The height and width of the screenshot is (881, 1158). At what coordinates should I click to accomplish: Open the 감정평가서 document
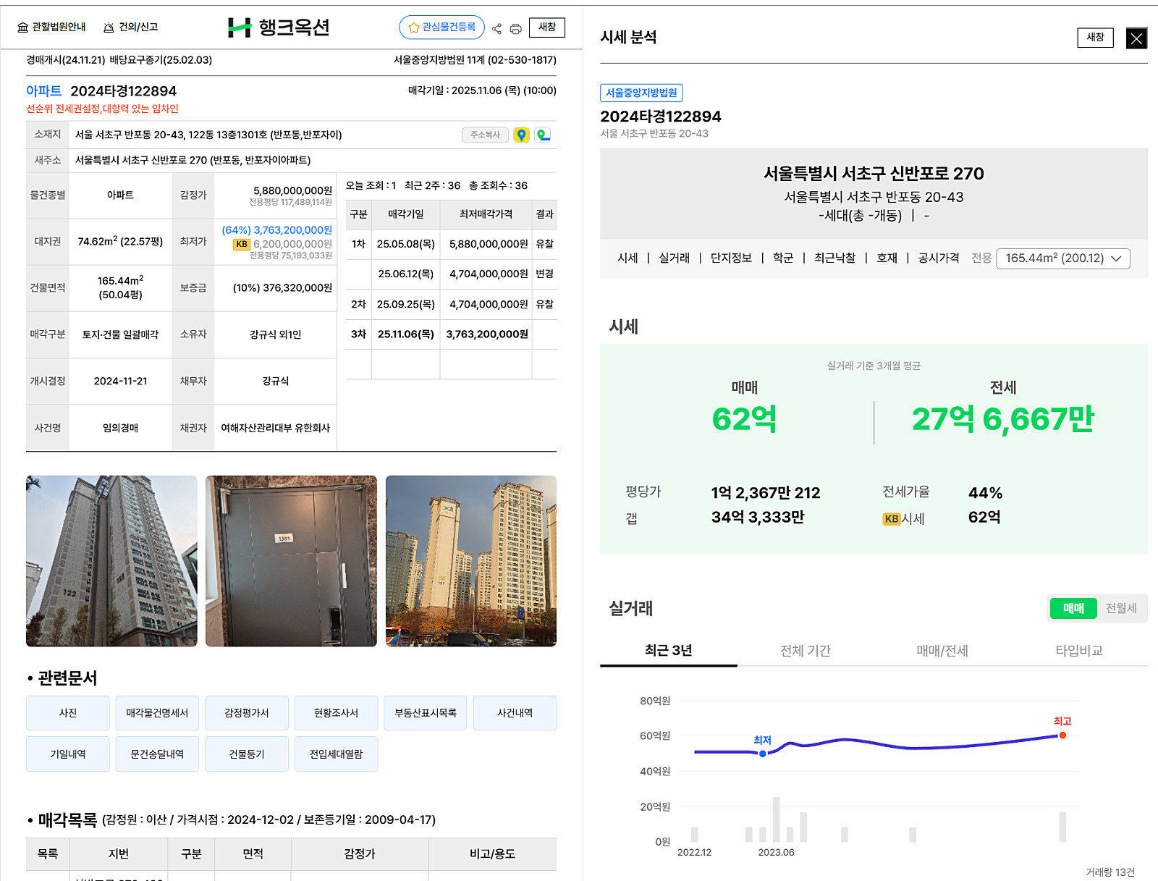[x=246, y=713]
